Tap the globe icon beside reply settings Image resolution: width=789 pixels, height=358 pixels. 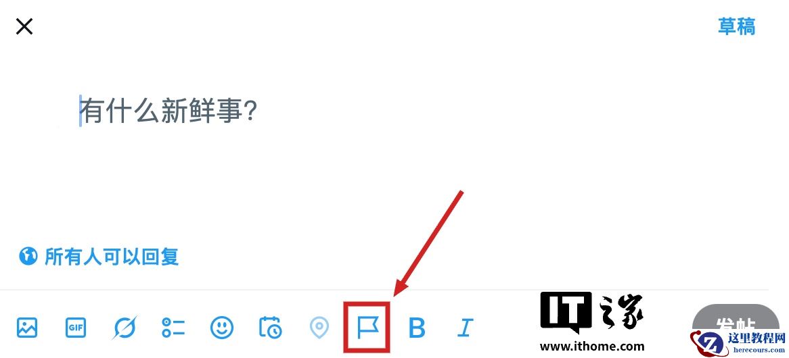pos(28,256)
